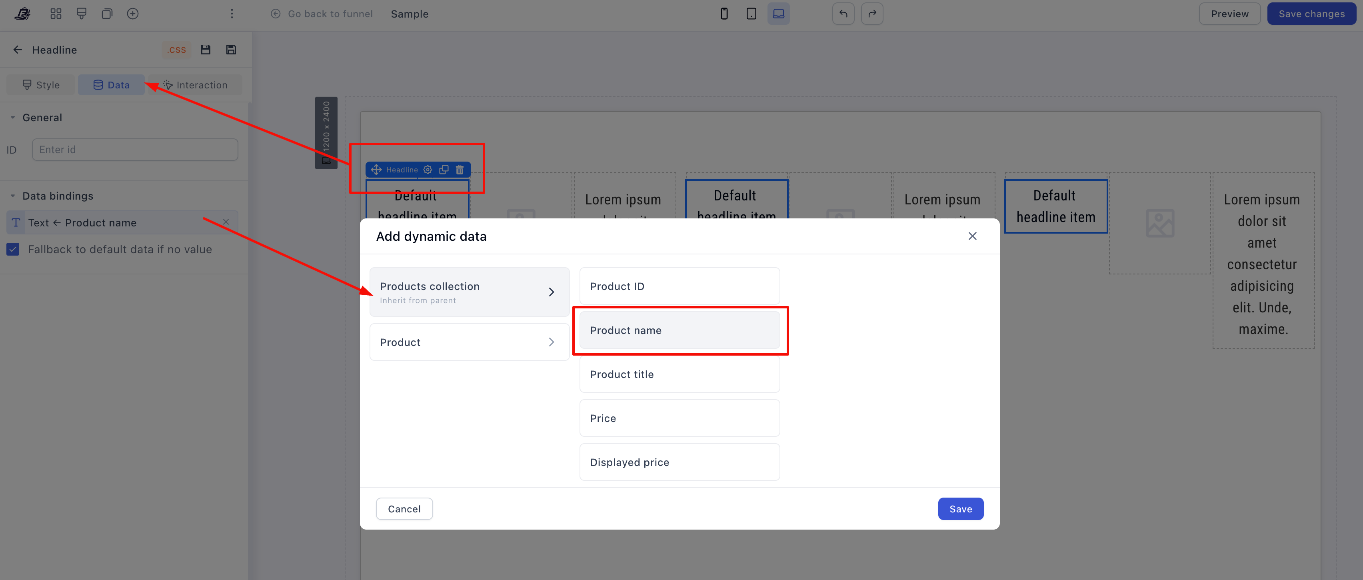Close the Add dynamic data dialog
This screenshot has width=1363, height=580.
point(973,236)
